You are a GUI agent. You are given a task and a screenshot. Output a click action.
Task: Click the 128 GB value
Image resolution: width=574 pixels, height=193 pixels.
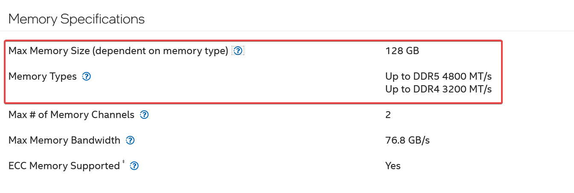(x=402, y=51)
